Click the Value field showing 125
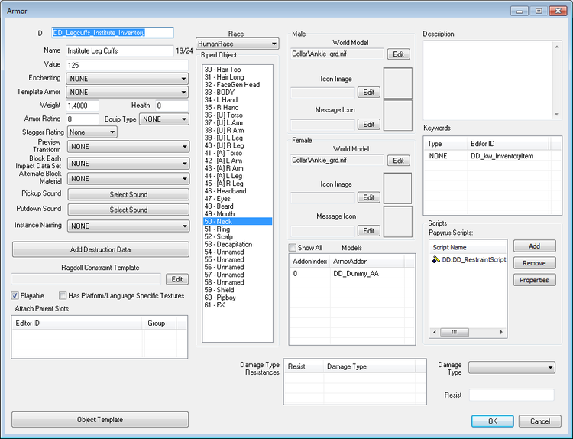Viewport: 573px width, 439px height. click(x=127, y=65)
